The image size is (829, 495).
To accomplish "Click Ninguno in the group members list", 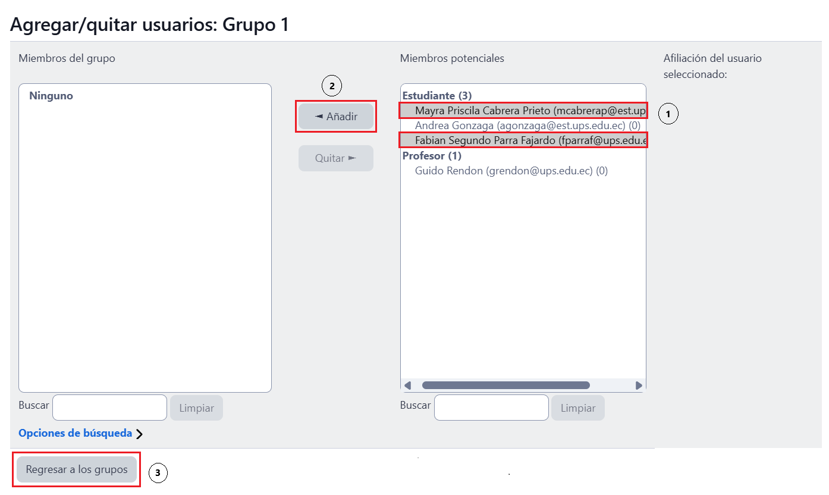I will click(x=51, y=96).
